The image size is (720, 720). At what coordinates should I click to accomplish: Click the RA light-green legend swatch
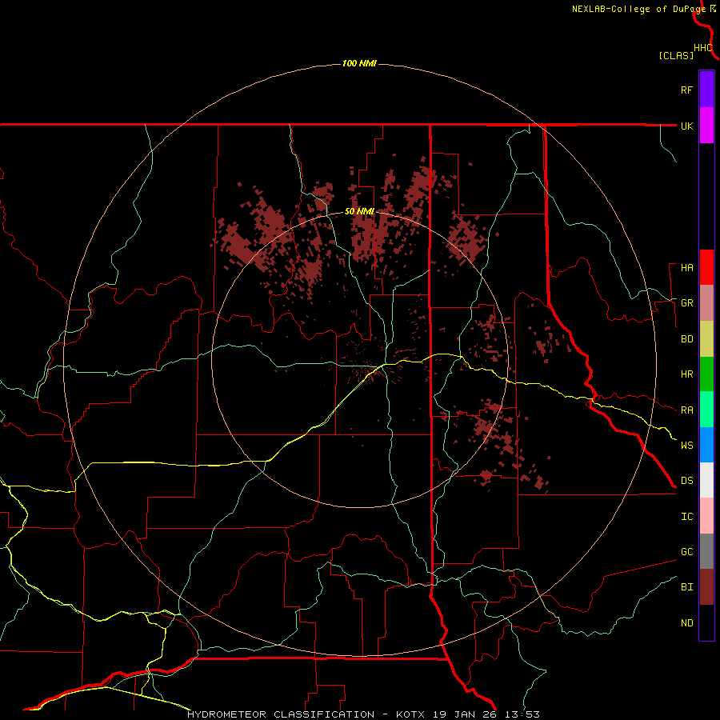pyautogui.click(x=706, y=410)
